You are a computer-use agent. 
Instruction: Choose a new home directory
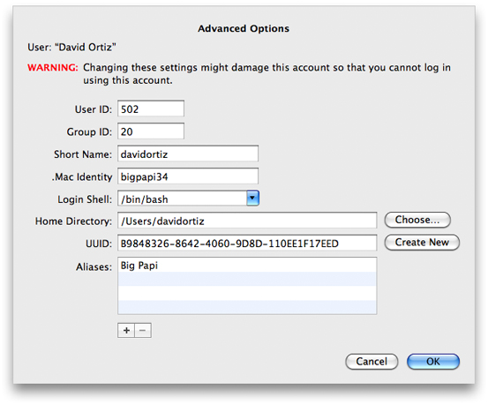pyautogui.click(x=417, y=220)
